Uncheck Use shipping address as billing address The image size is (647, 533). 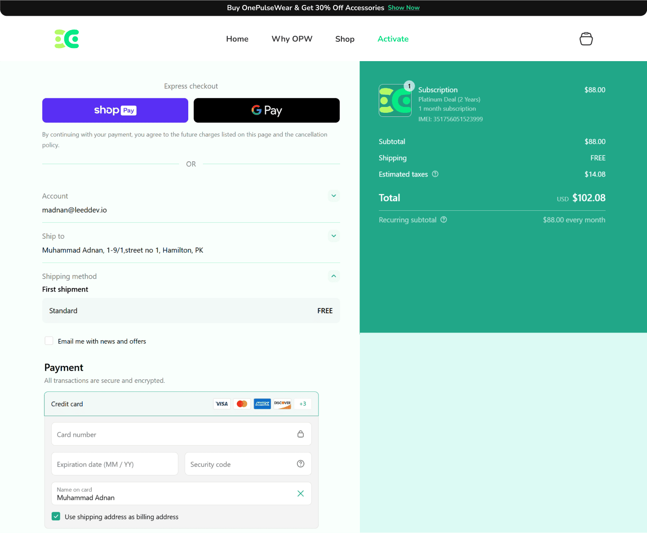pyautogui.click(x=56, y=516)
